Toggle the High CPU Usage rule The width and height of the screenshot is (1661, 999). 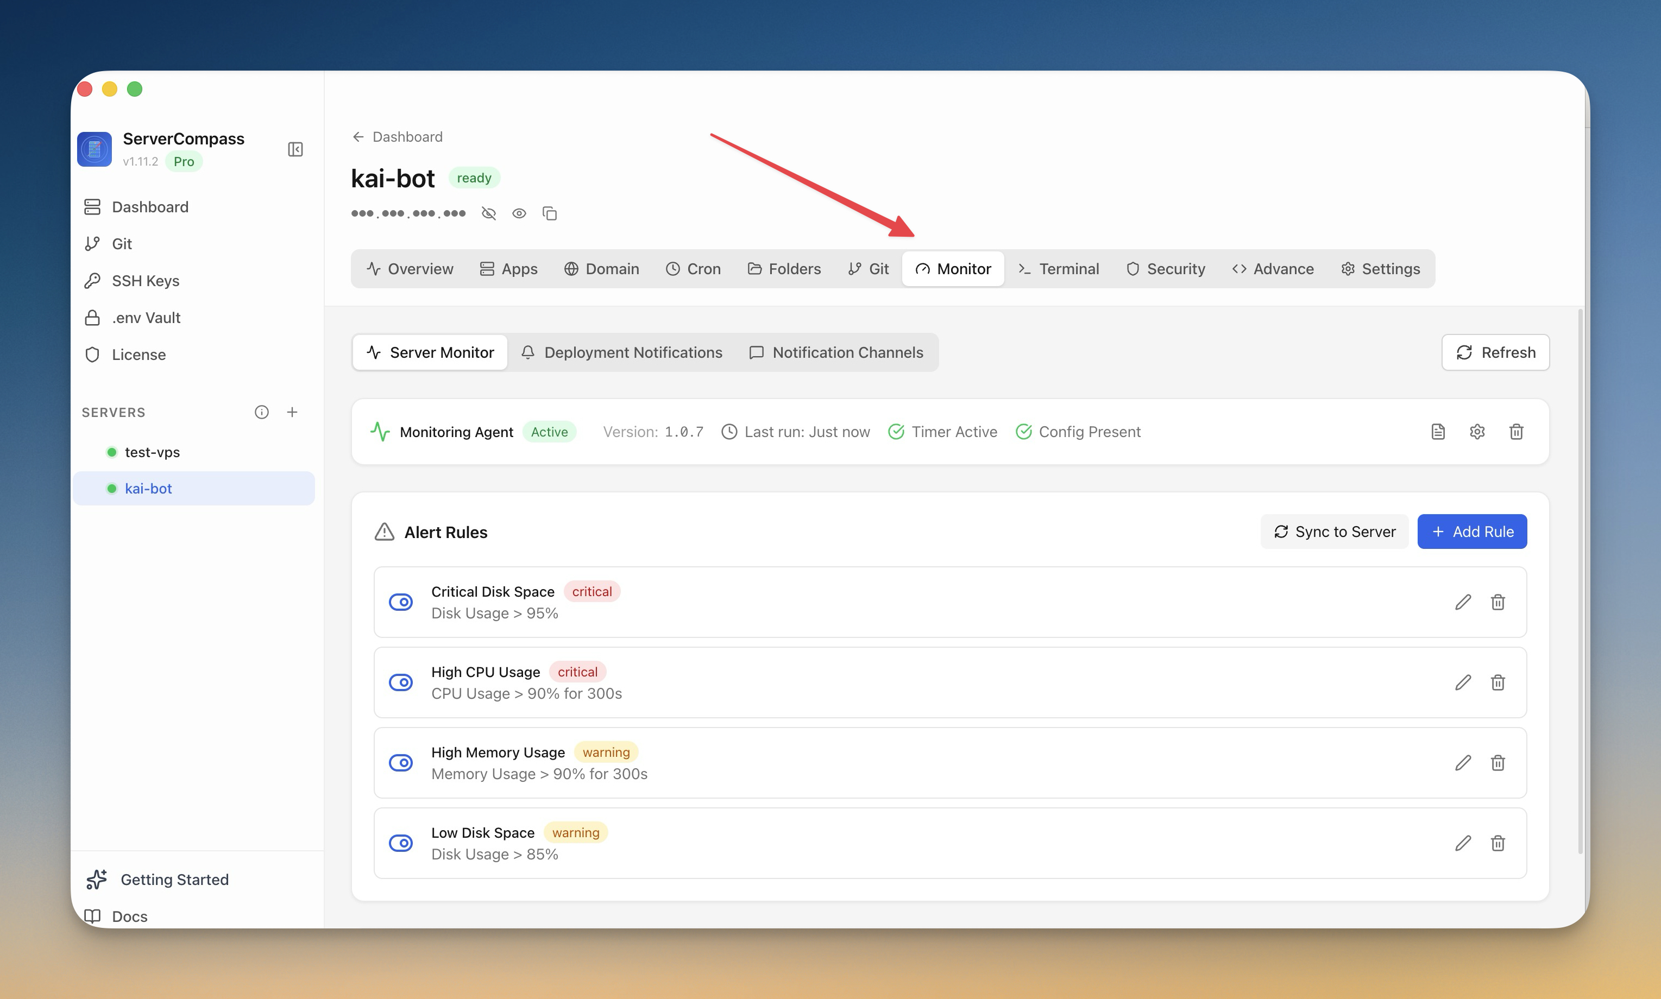(401, 682)
